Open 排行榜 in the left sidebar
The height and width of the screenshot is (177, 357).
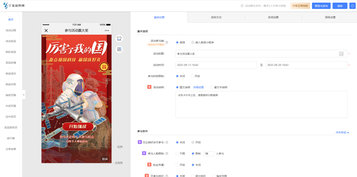click(11, 138)
